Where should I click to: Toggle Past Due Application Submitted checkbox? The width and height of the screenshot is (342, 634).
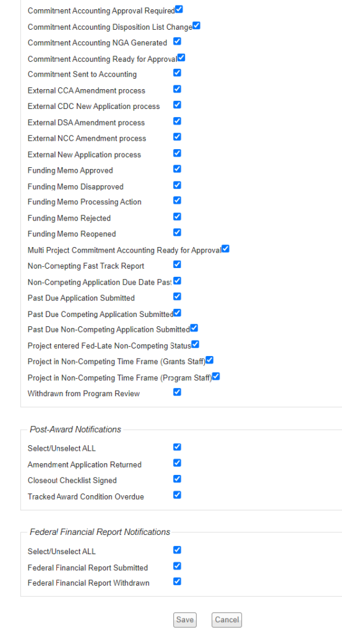click(x=177, y=297)
